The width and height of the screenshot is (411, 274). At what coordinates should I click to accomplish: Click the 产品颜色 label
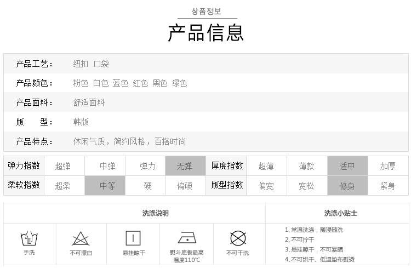coord(34,83)
